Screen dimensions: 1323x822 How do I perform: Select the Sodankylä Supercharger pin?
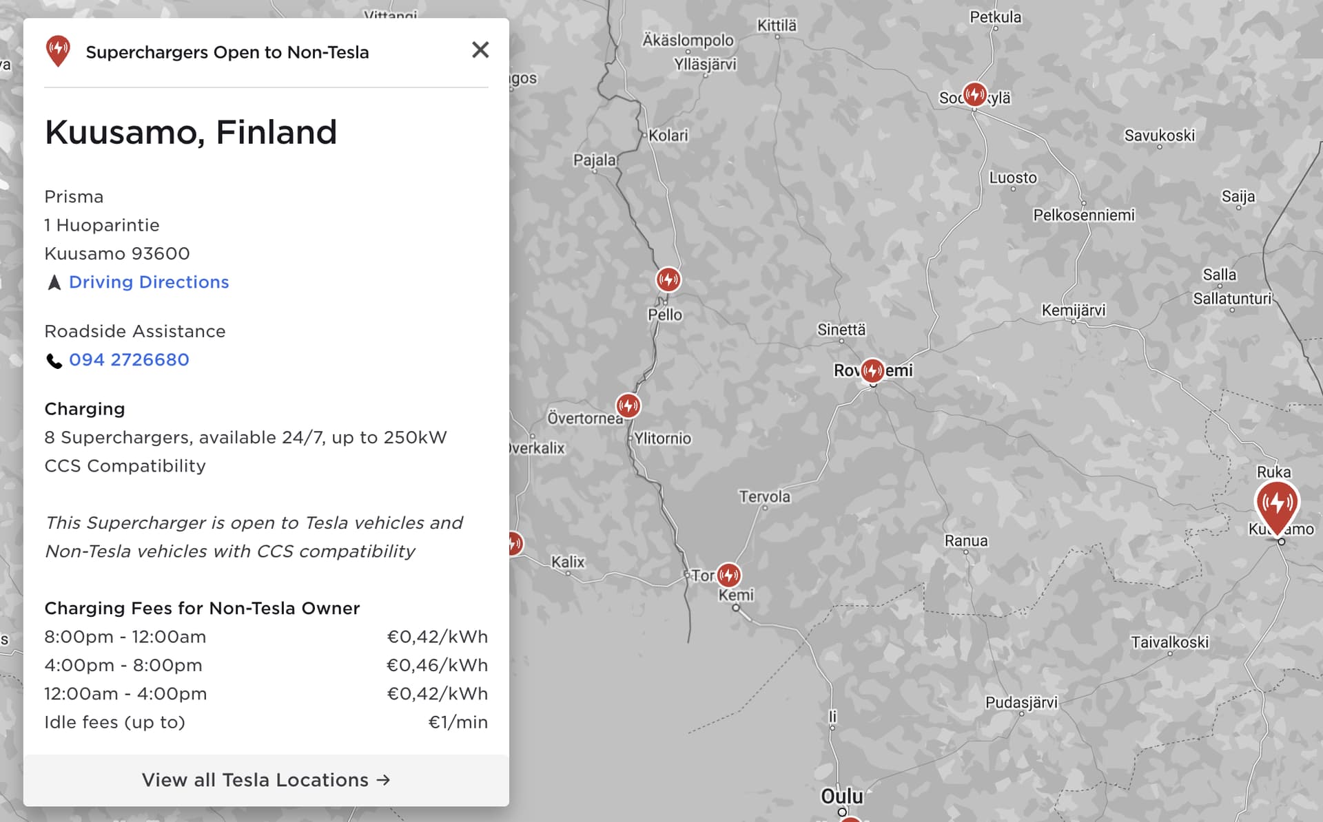click(974, 94)
